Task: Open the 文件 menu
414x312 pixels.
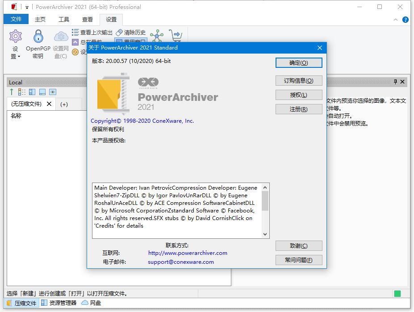Action: pos(16,19)
